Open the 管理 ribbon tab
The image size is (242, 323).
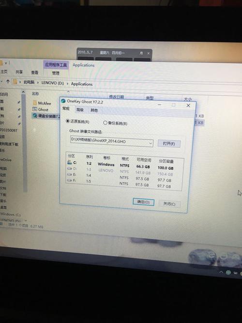click(56, 73)
